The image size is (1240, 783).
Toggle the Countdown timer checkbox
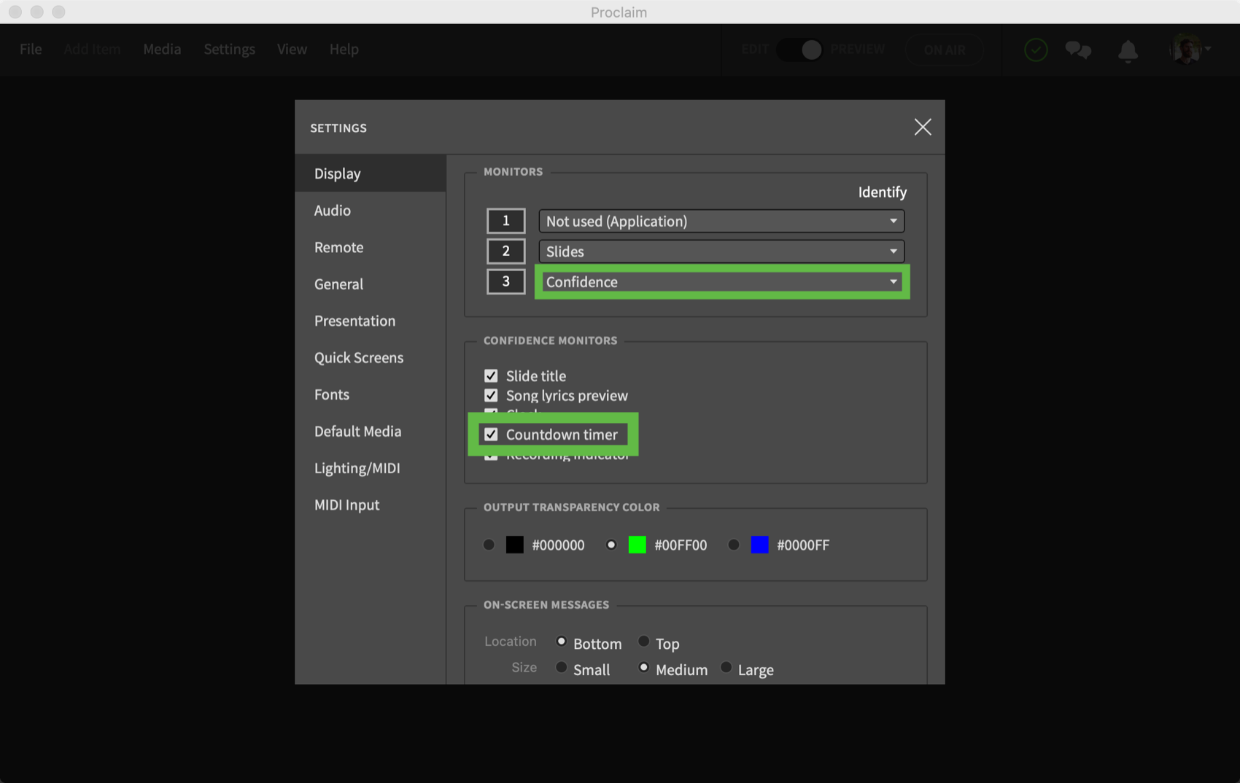[491, 435]
